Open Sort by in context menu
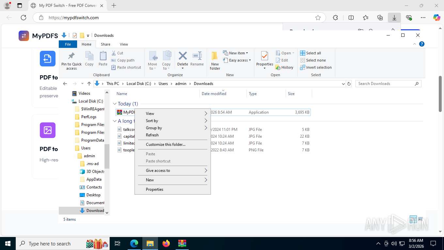444x250 pixels. click(x=172, y=121)
